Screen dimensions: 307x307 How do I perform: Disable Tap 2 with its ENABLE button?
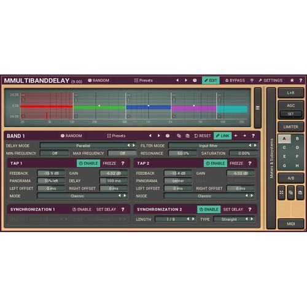(x=216, y=163)
